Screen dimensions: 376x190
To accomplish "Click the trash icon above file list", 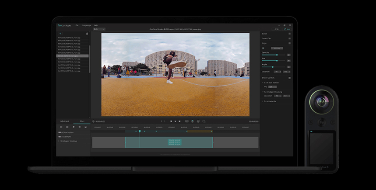I will [x=87, y=34].
